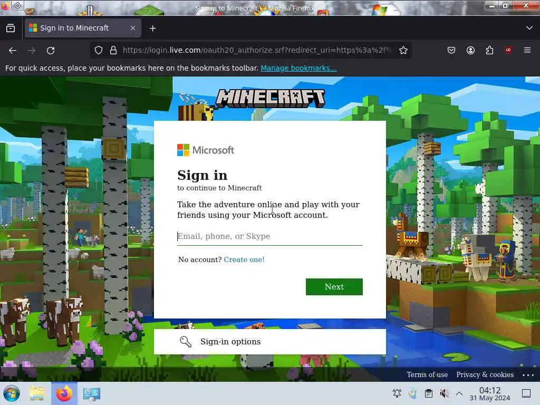
Task: Show site security padlock info
Action: (x=113, y=50)
